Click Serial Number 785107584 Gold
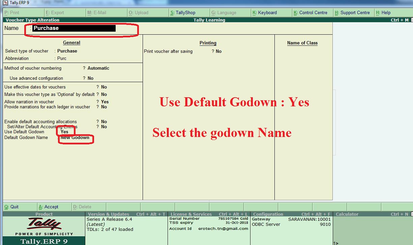413x245 pixels. point(209,219)
